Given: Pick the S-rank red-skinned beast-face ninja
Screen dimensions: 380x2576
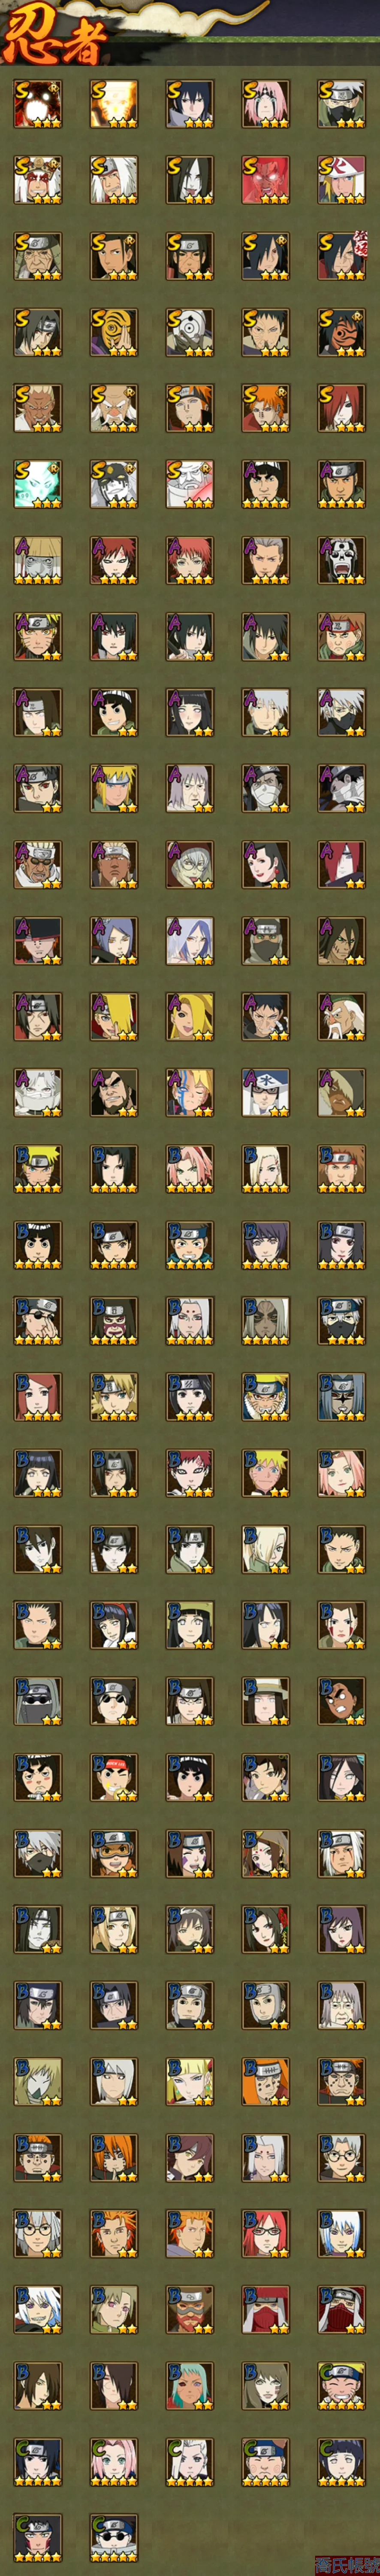Looking at the screenshot, I should [x=265, y=180].
